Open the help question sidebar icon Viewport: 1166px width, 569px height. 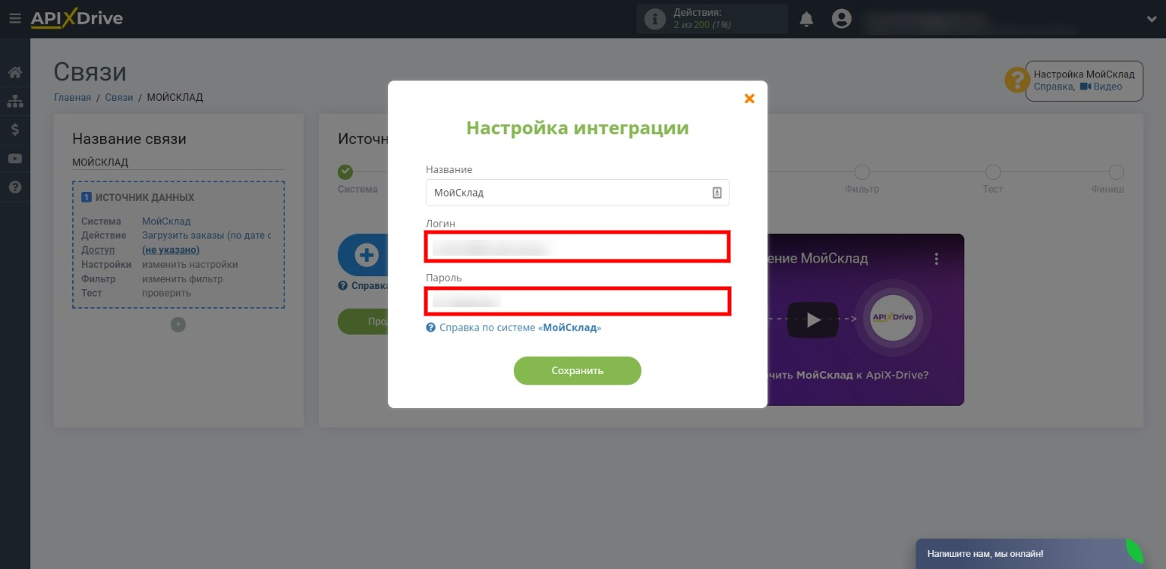point(14,187)
